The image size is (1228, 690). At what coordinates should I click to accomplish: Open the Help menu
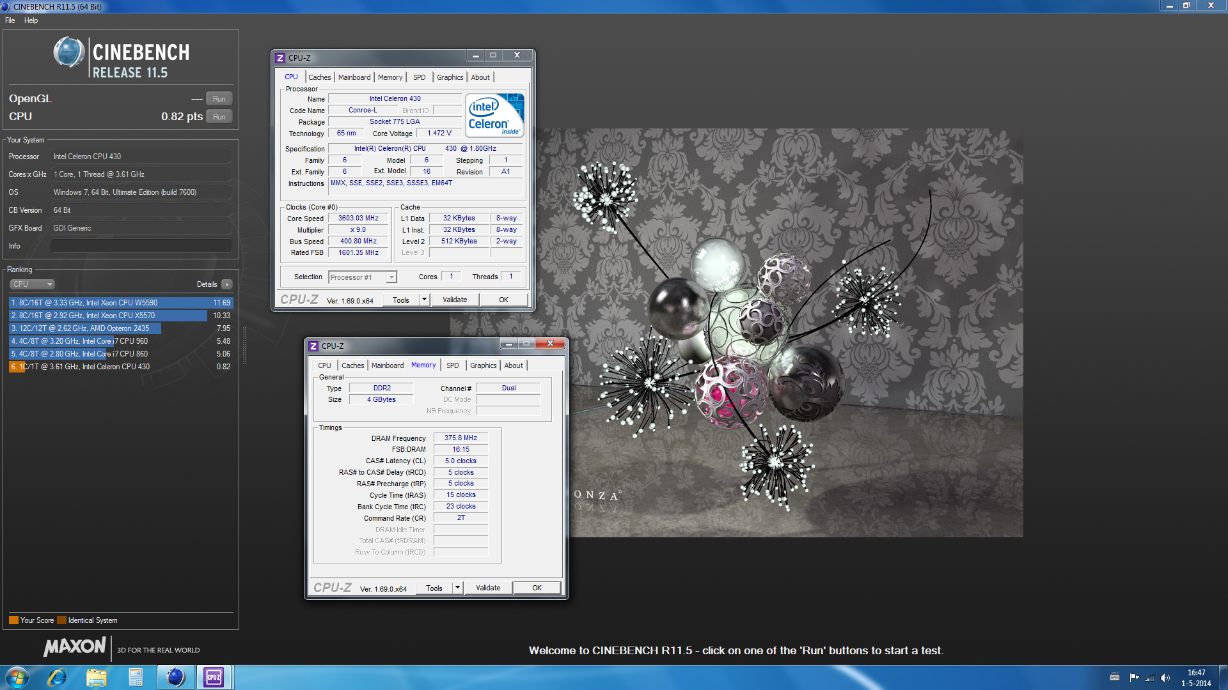click(x=31, y=20)
